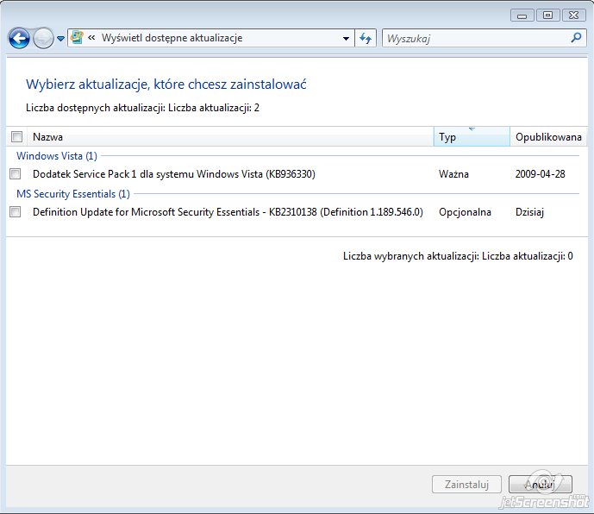Click the Anuluj button
This screenshot has width=594, height=514.
click(x=541, y=485)
